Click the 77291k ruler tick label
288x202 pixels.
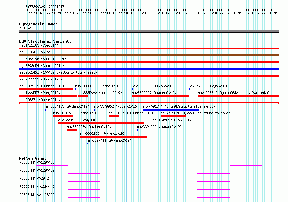tap(144, 13)
